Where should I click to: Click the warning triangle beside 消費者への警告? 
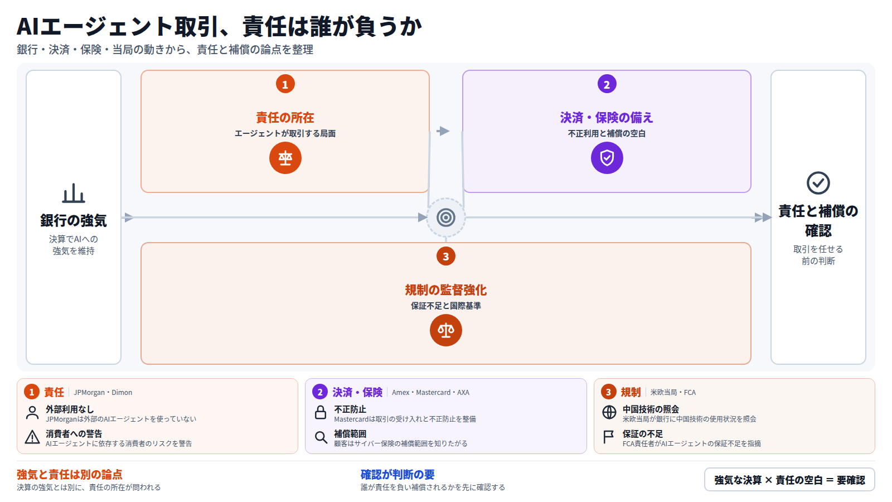click(32, 437)
